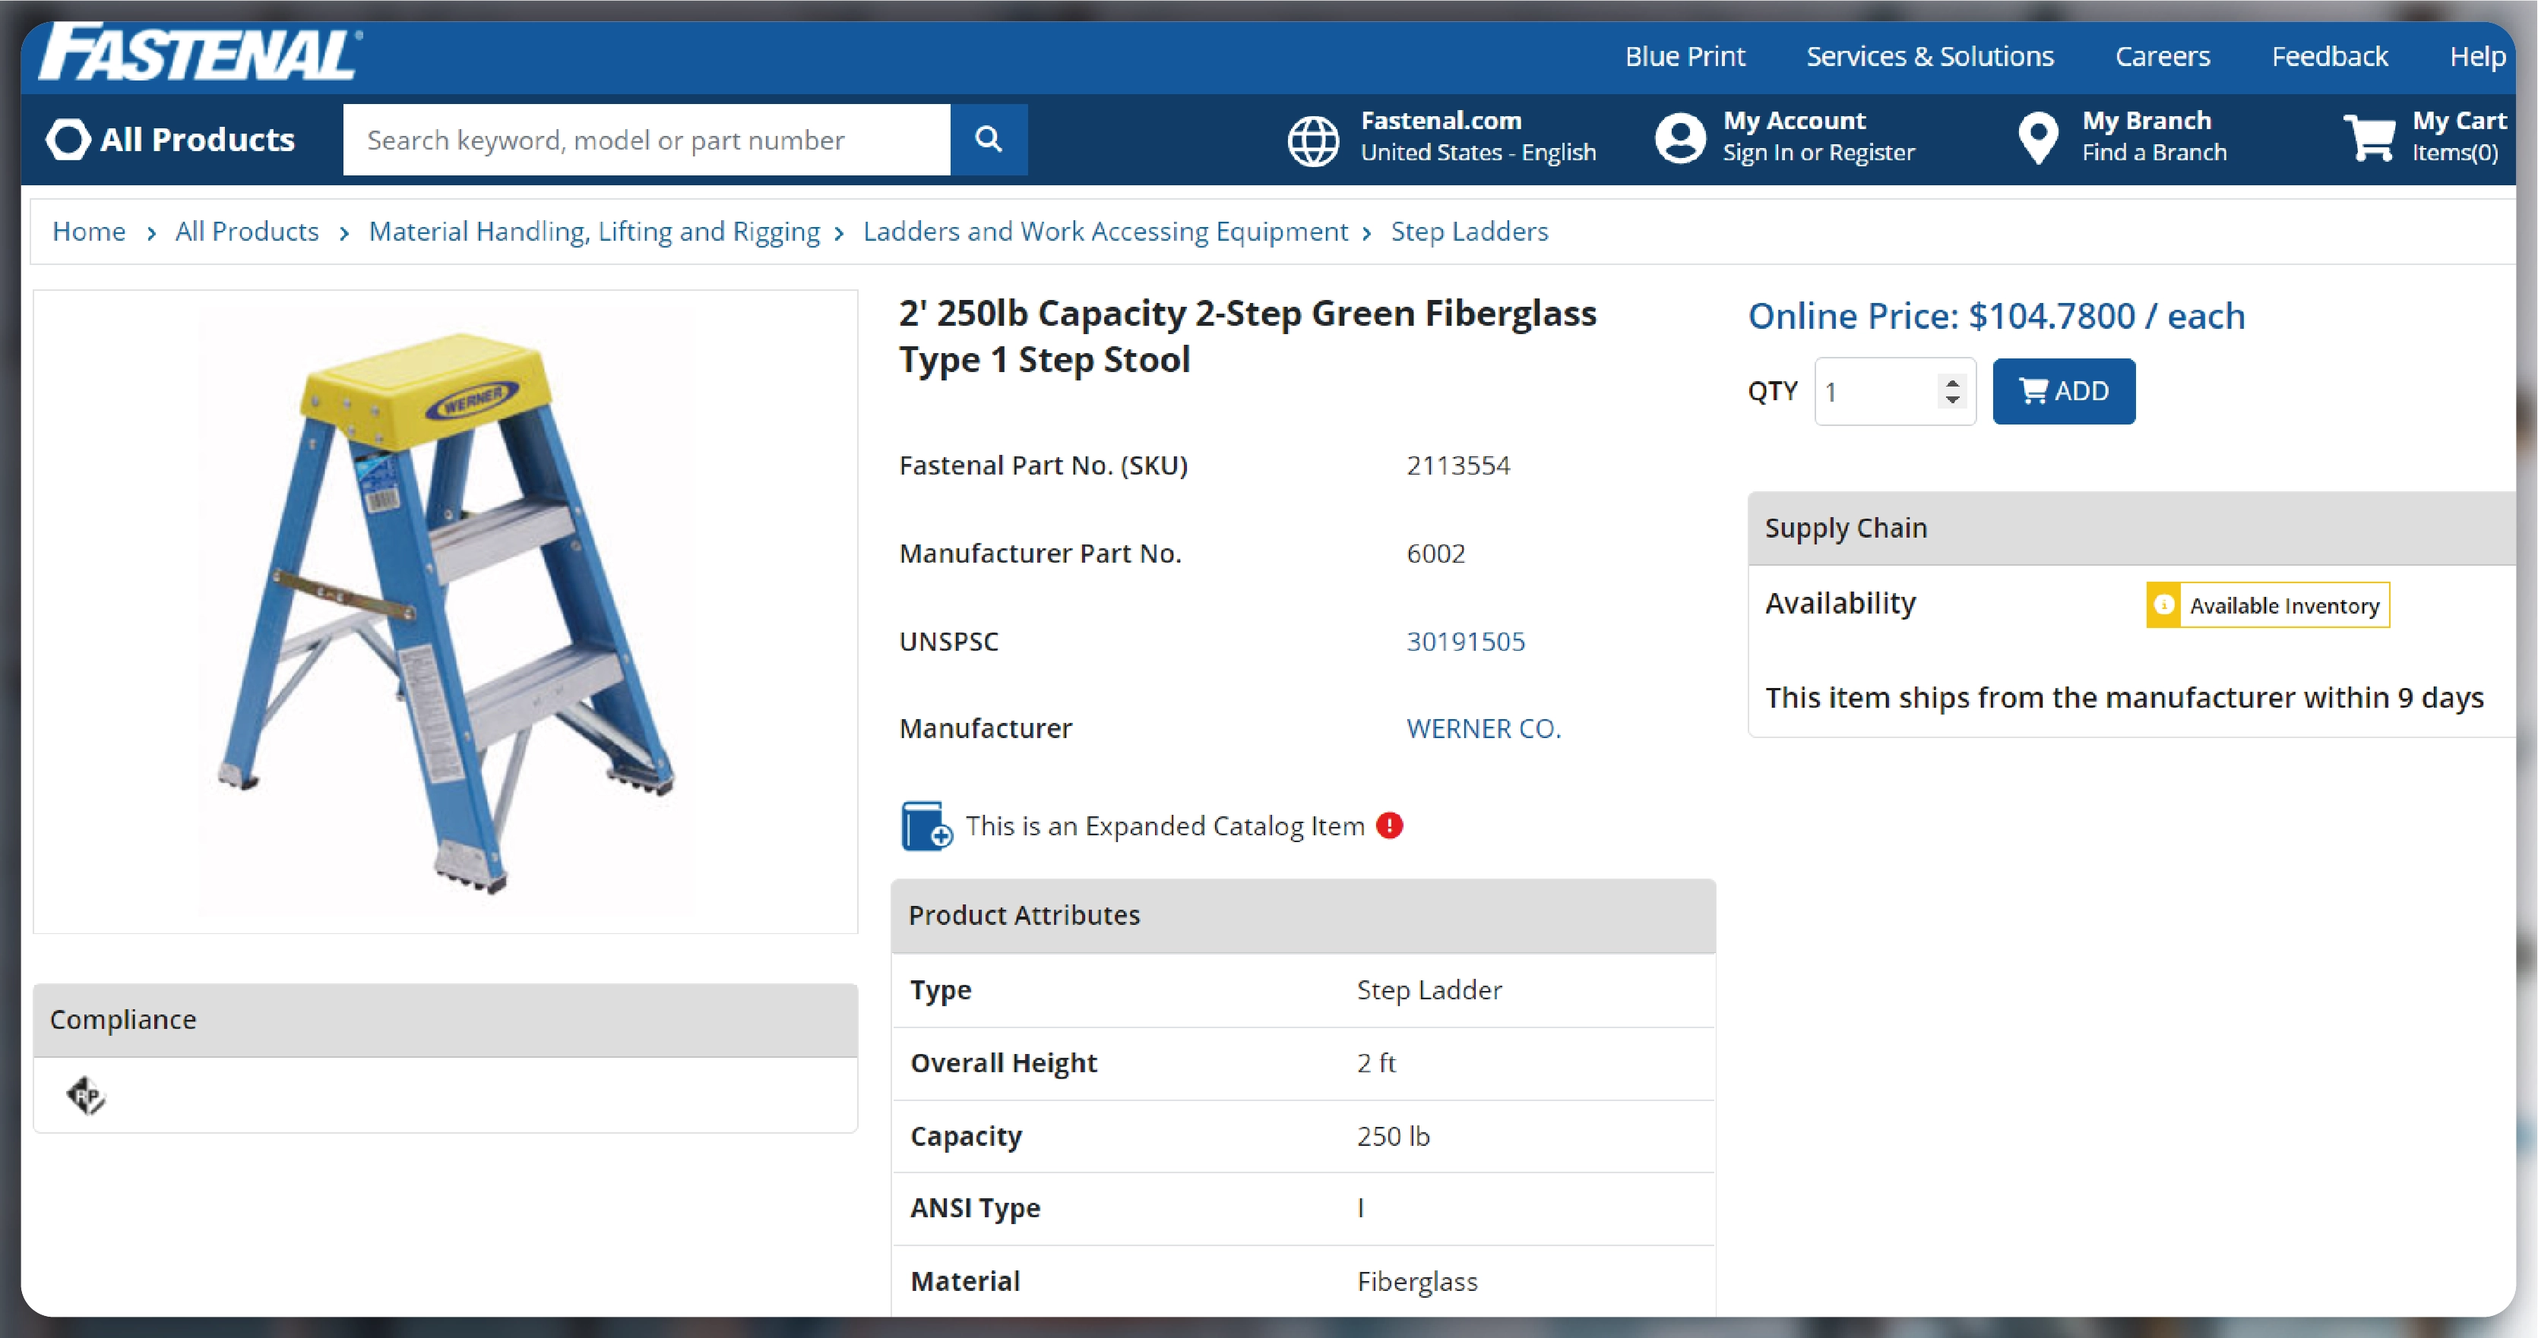Click Find a Branch
2538x1338 pixels.
click(x=2154, y=153)
